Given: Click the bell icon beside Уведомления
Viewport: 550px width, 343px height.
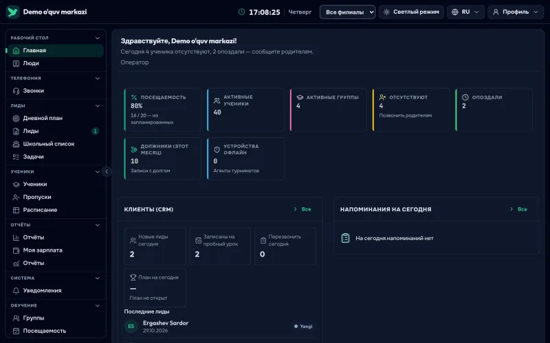Looking at the screenshot, I should point(16,290).
